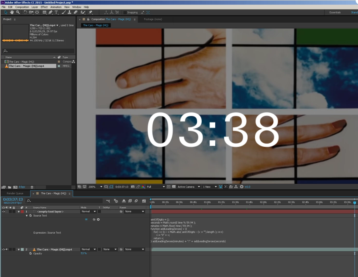358x277 pixels.
Task: Open the Graph Editor icon
Action: pyautogui.click(x=144, y=201)
